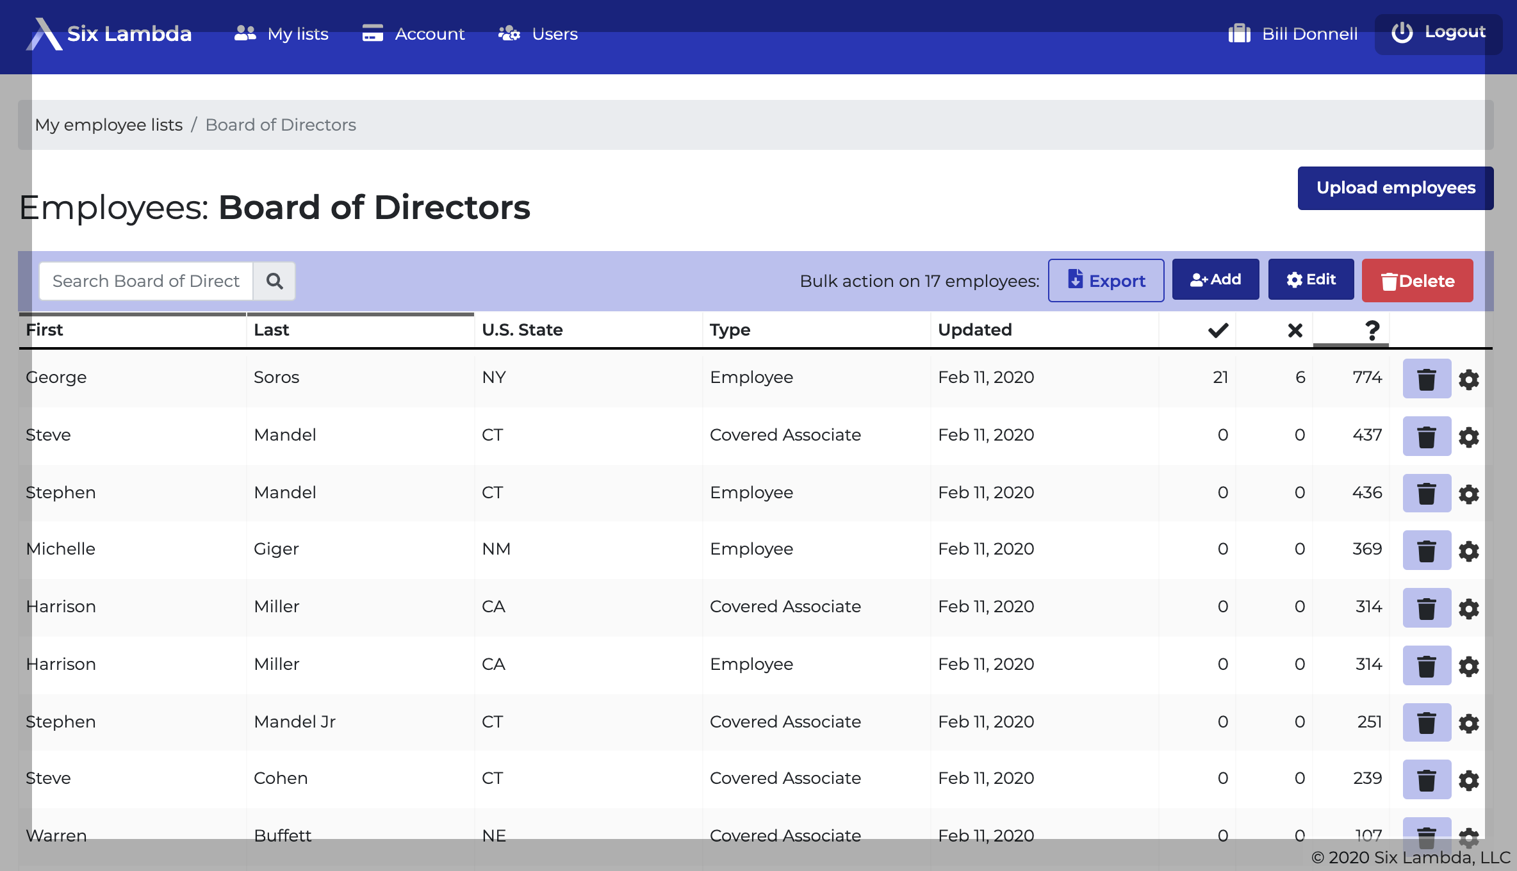Click trash icon for Stephen Mandel Jr
Viewport: 1517px width, 871px height.
[1426, 723]
